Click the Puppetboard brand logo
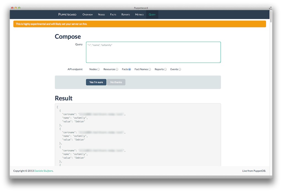The width and height of the screenshot is (282, 192). [x=67, y=15]
